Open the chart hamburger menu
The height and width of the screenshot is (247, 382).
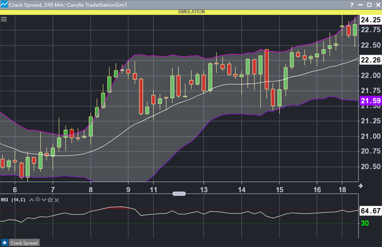tap(4, 19)
